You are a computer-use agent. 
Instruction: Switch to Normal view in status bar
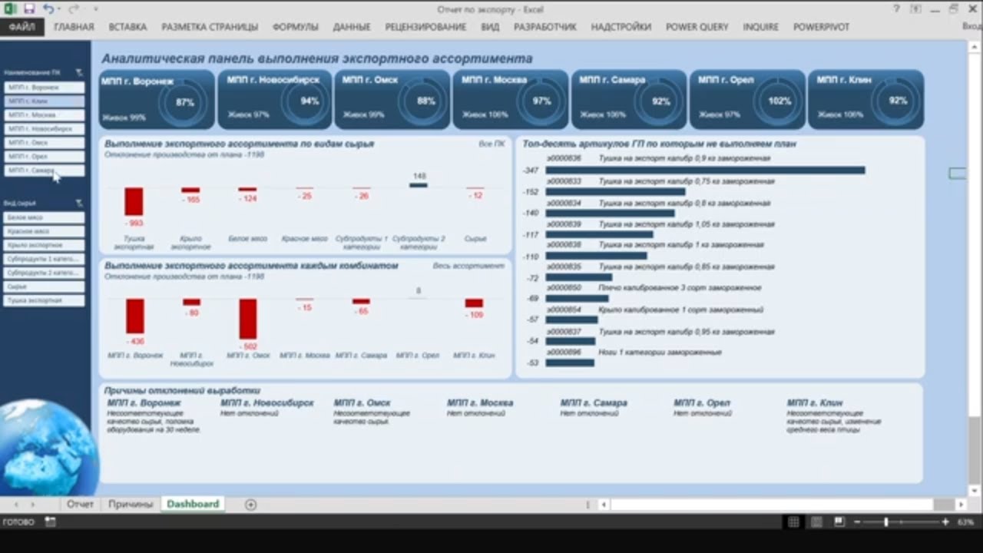tap(793, 522)
